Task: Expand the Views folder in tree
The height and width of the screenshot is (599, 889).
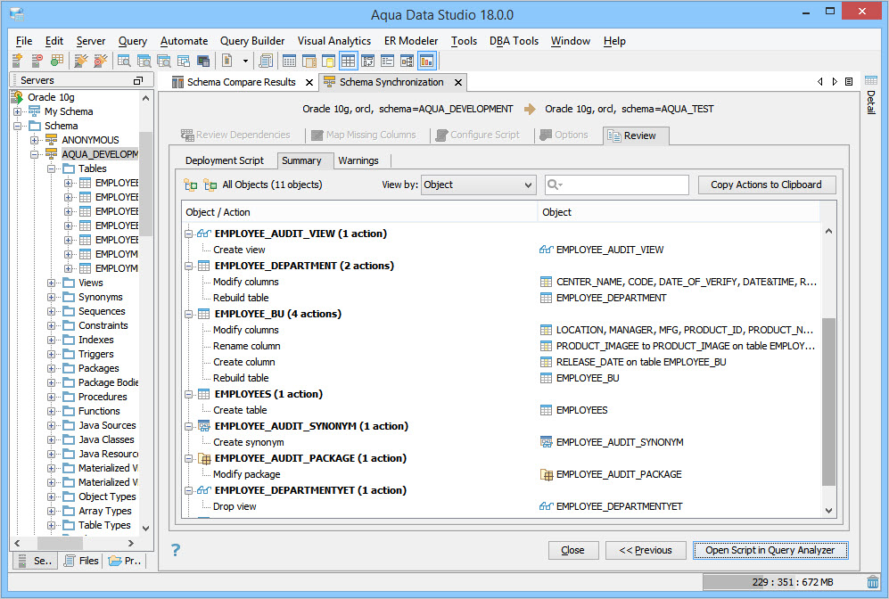Action: pos(52,283)
